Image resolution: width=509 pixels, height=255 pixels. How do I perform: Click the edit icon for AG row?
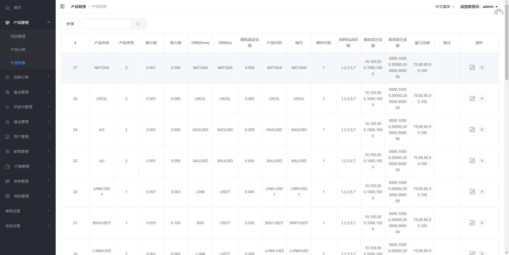click(x=472, y=130)
